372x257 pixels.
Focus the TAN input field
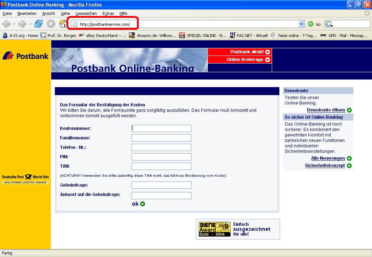point(161,166)
